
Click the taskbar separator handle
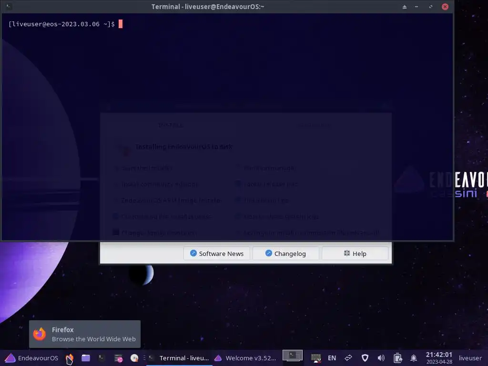pos(144,358)
